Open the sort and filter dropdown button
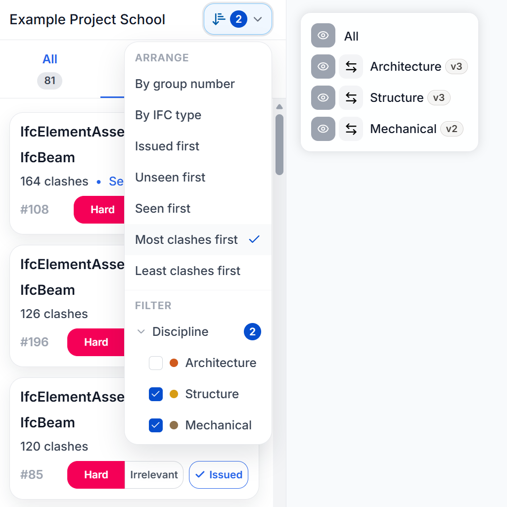Viewport: 507px width, 507px height. click(x=237, y=20)
